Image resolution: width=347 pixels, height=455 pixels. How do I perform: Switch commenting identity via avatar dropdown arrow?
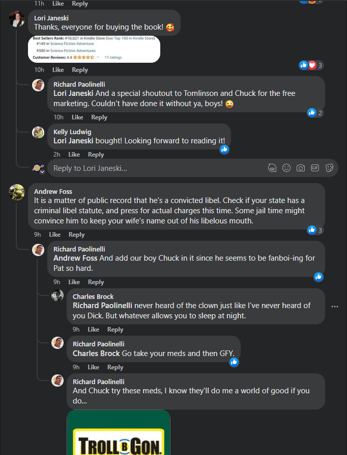coord(42,172)
